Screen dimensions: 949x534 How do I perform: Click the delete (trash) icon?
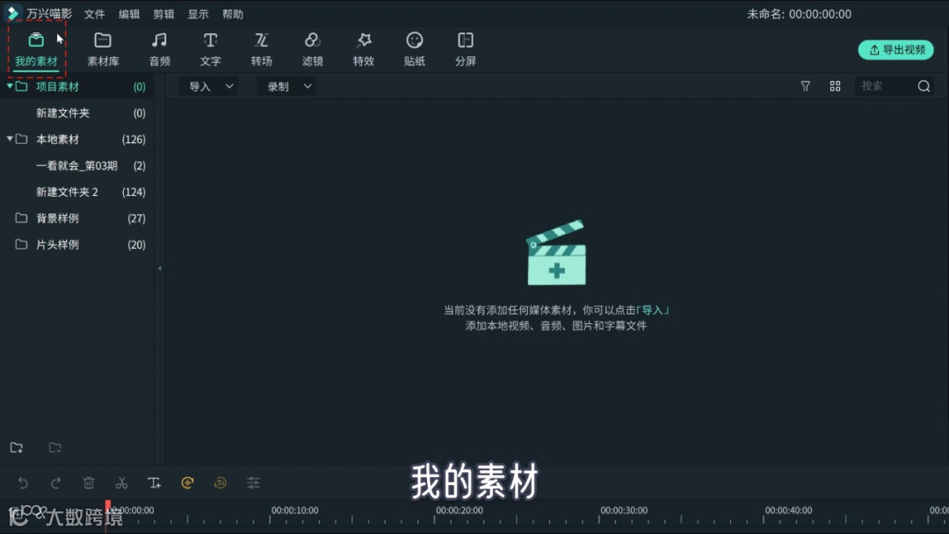tap(88, 482)
